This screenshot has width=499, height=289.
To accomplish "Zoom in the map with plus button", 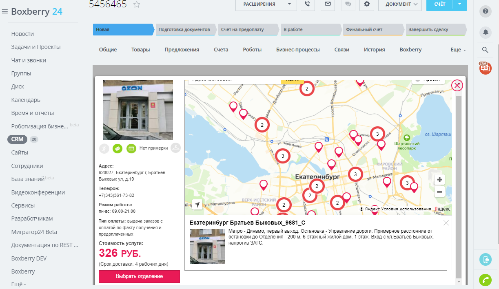I will [439, 180].
